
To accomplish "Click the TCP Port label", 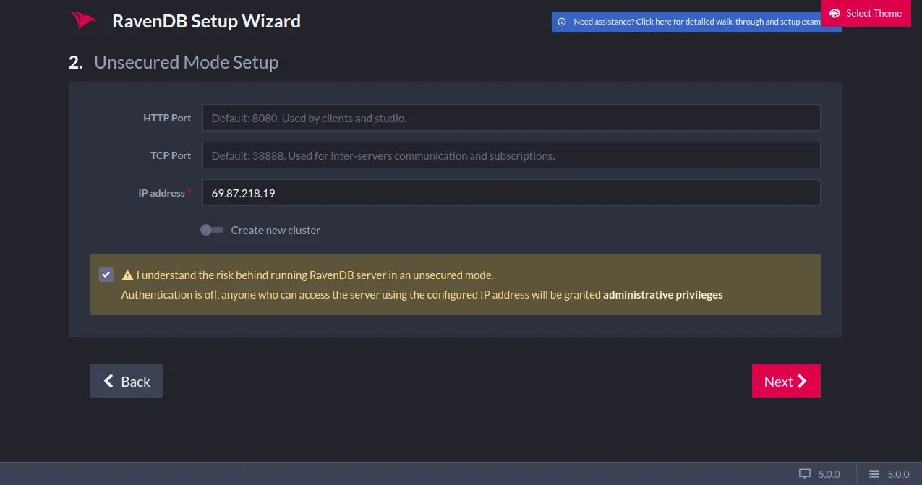I will click(x=171, y=155).
